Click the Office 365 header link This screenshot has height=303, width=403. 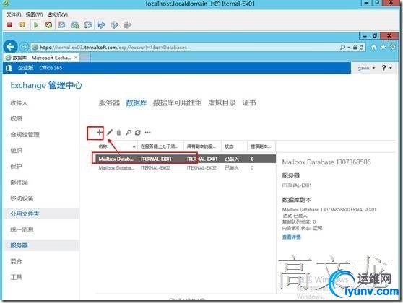[x=51, y=68]
